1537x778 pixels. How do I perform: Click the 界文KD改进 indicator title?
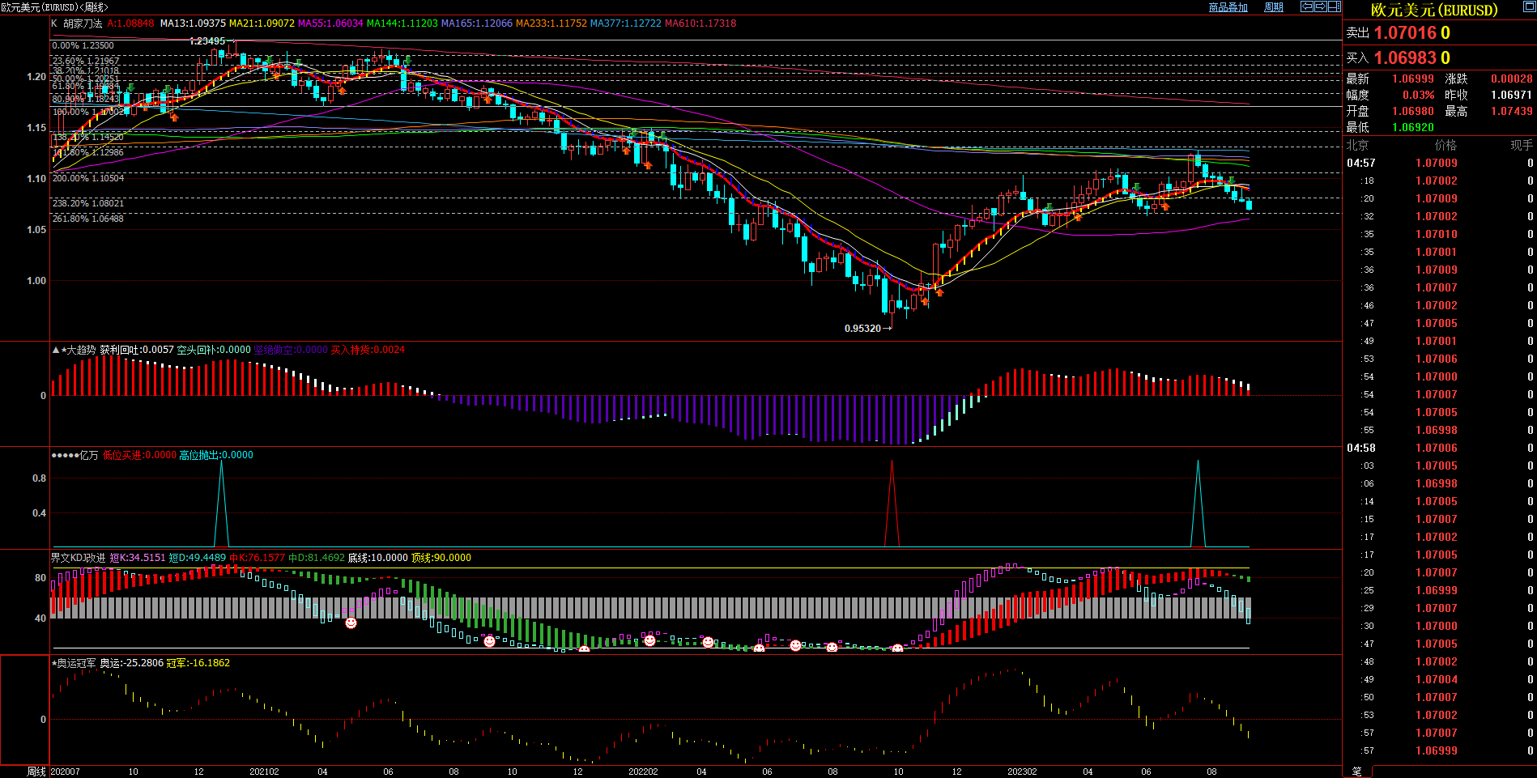pos(78,558)
